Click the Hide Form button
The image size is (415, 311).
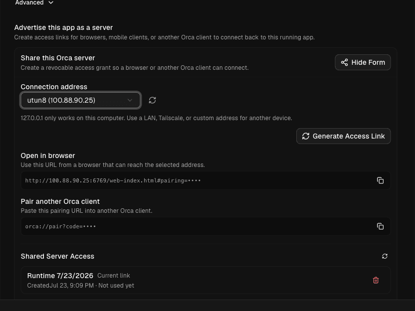pyautogui.click(x=363, y=62)
